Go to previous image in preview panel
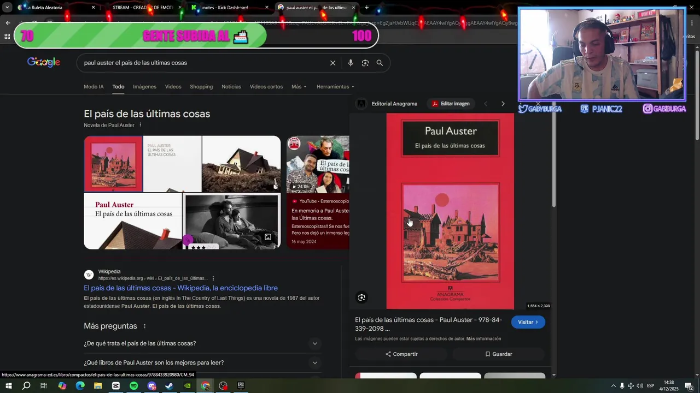Screen dimensions: 700x393 tap(485, 104)
